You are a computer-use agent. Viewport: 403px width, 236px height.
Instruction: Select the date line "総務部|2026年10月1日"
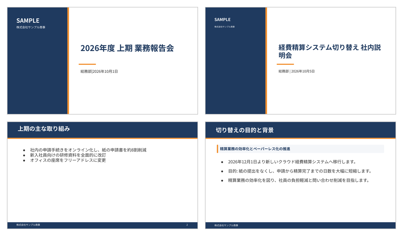click(99, 71)
